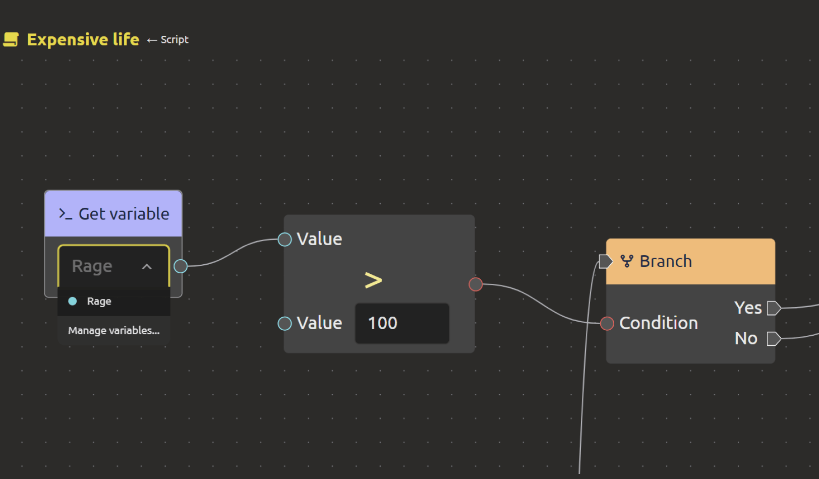Click the top Value input port
The width and height of the screenshot is (819, 479).
pos(285,239)
